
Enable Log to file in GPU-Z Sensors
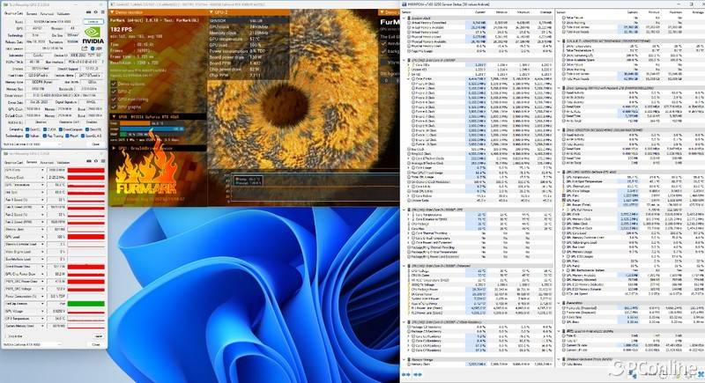click(6, 335)
